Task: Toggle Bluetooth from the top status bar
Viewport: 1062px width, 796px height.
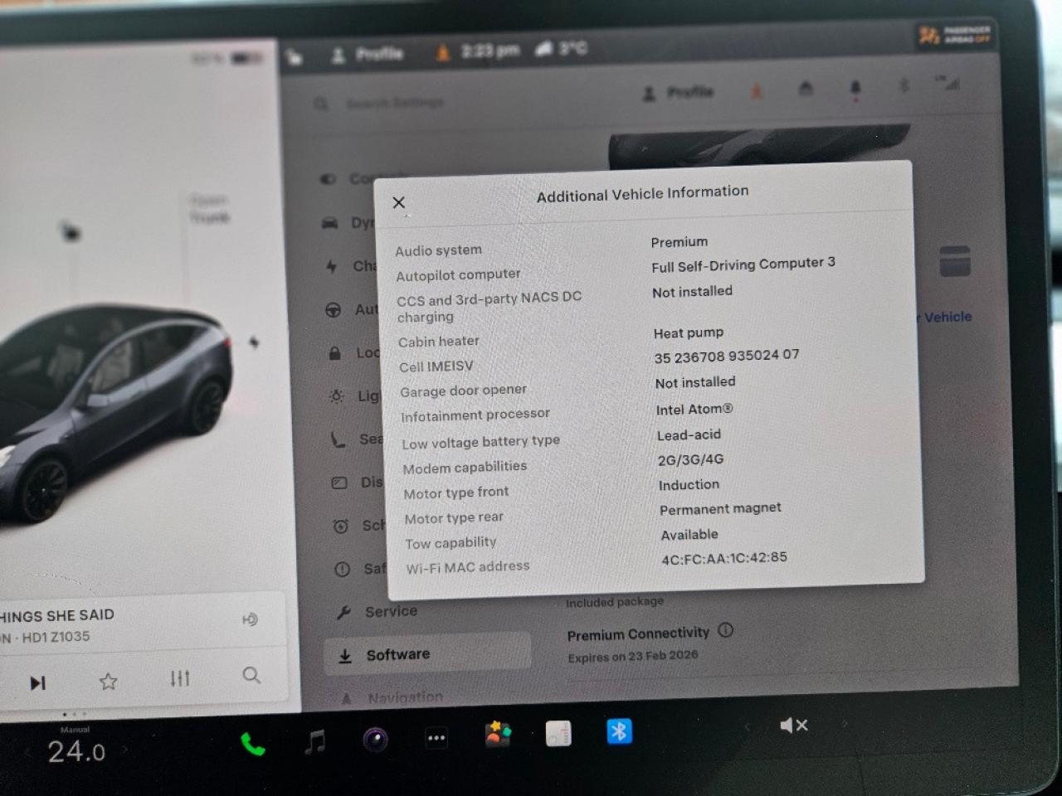Action: click(904, 85)
